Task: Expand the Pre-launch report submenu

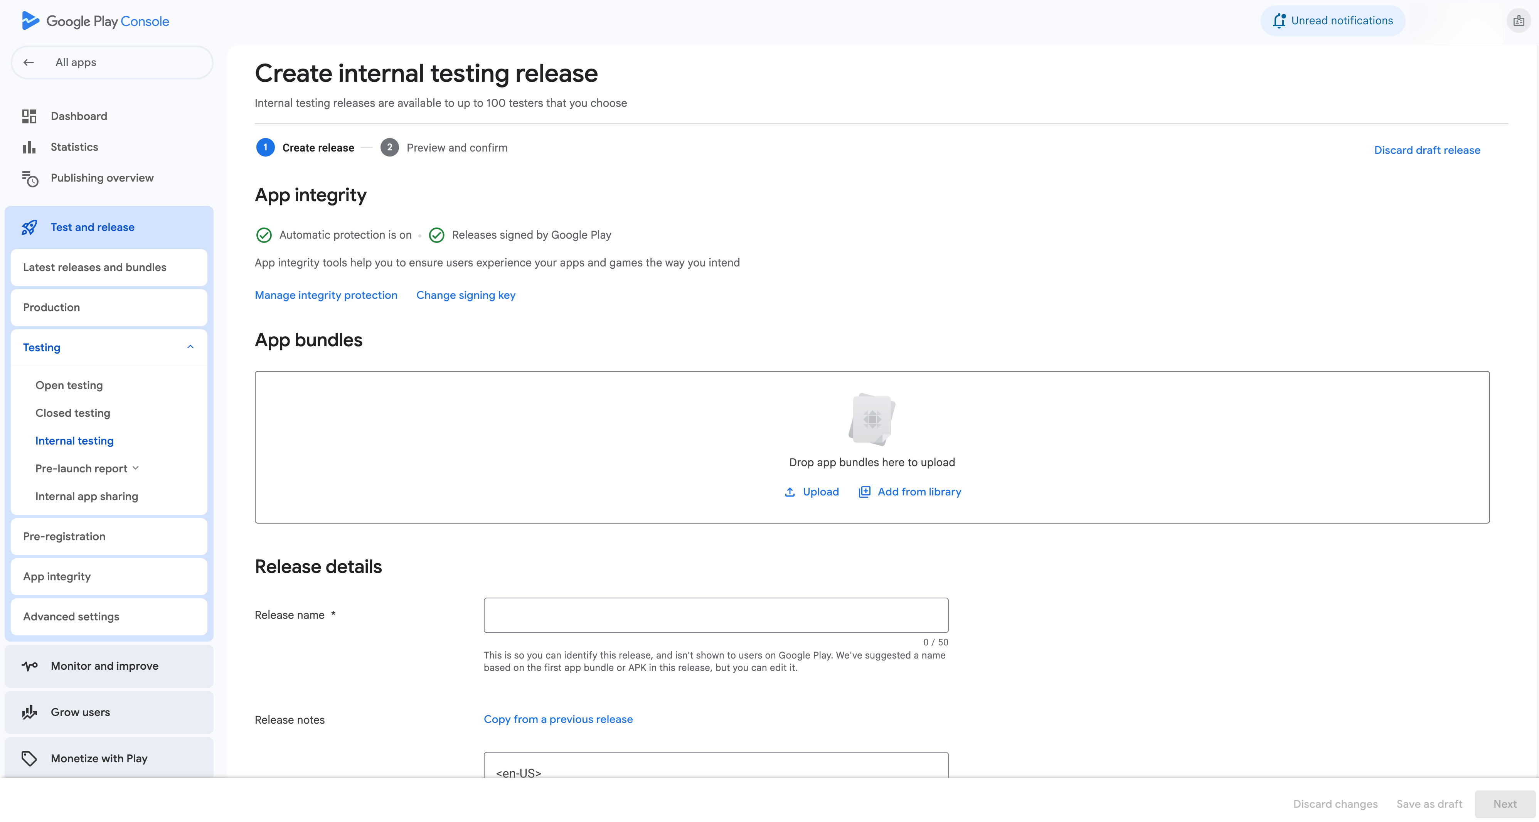Action: point(136,468)
